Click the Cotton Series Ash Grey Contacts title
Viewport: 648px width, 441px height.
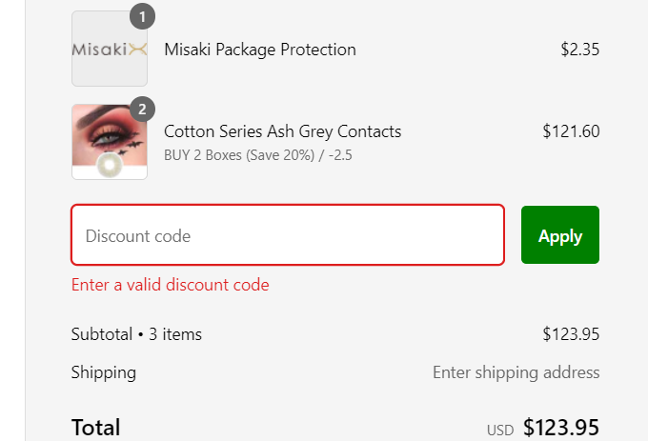coord(282,131)
